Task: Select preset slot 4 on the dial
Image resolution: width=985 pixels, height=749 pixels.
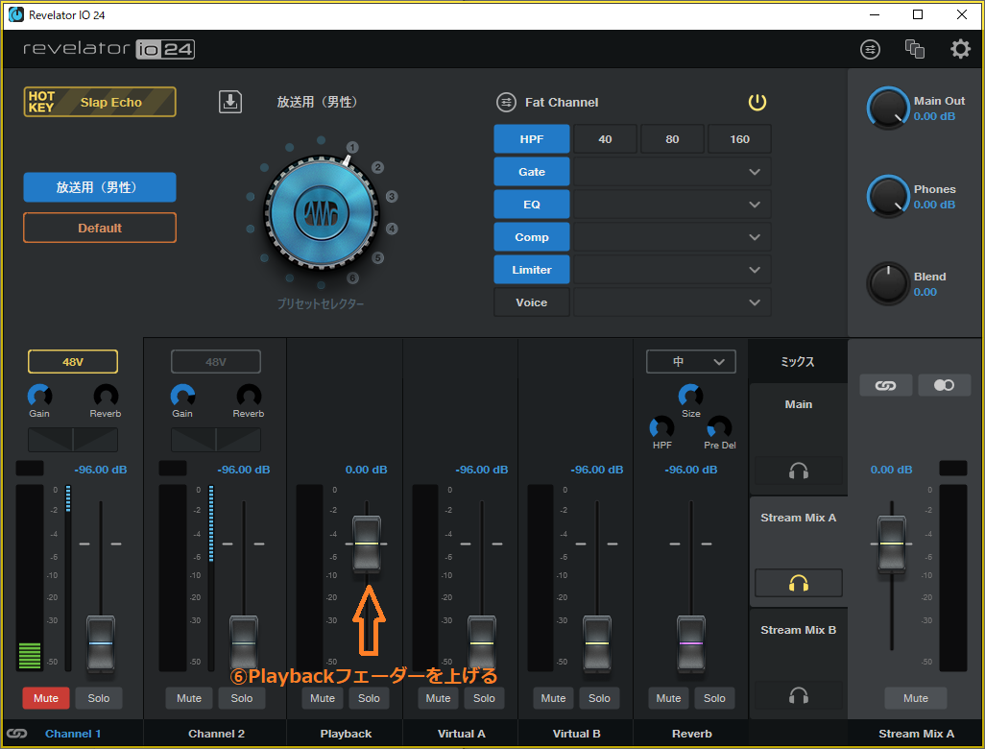Action: (392, 229)
